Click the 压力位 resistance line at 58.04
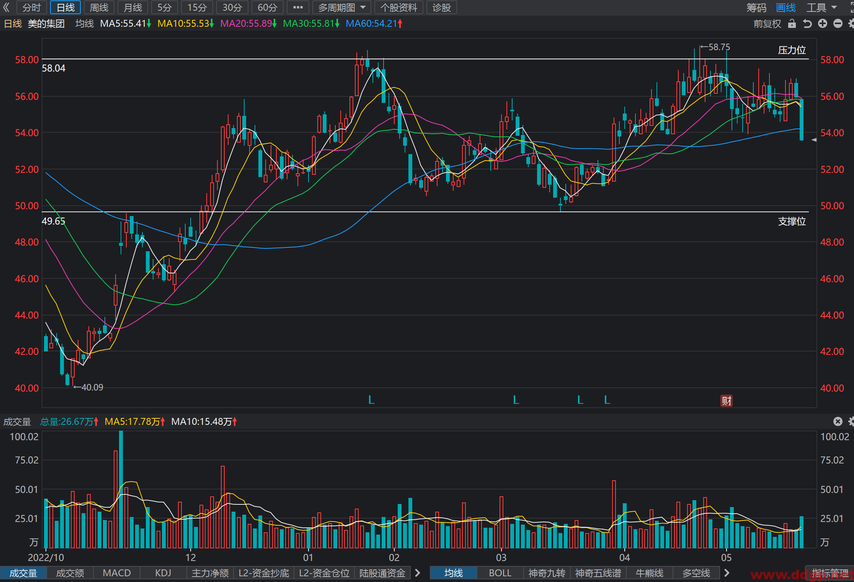Screen dimensions: 854x582 [x=425, y=59]
